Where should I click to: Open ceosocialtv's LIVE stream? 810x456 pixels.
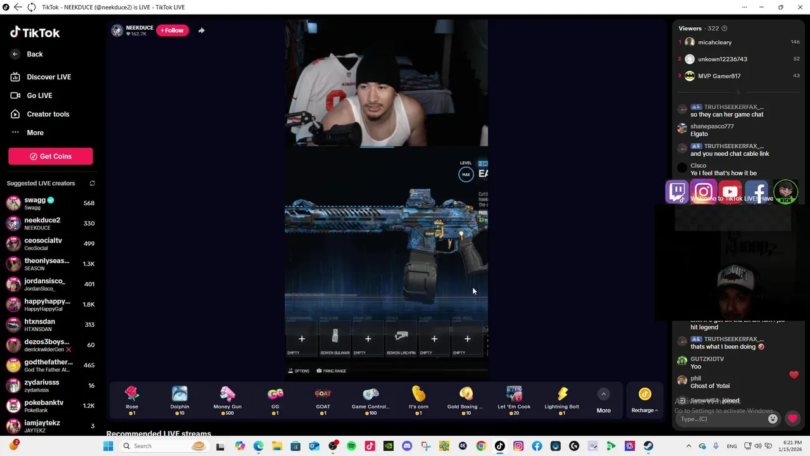coord(51,244)
